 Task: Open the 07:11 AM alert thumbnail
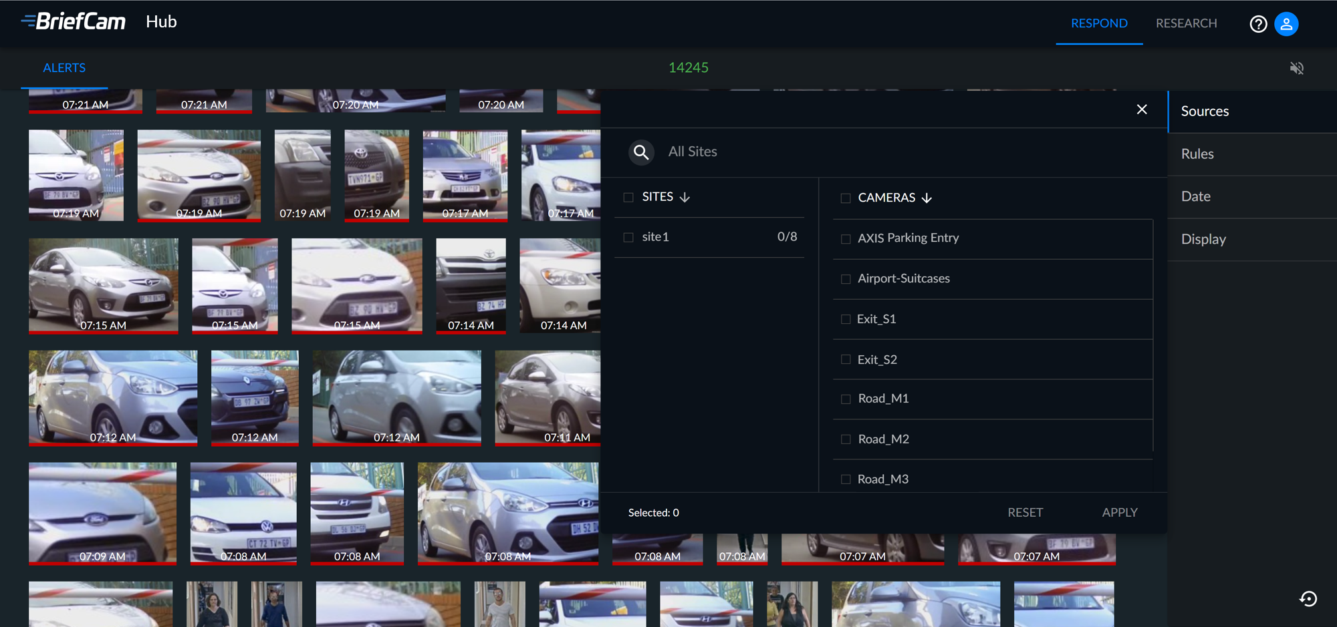pyautogui.click(x=548, y=398)
